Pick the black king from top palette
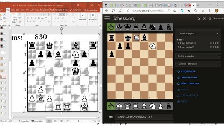The image size is (224, 126). pos(119,27)
